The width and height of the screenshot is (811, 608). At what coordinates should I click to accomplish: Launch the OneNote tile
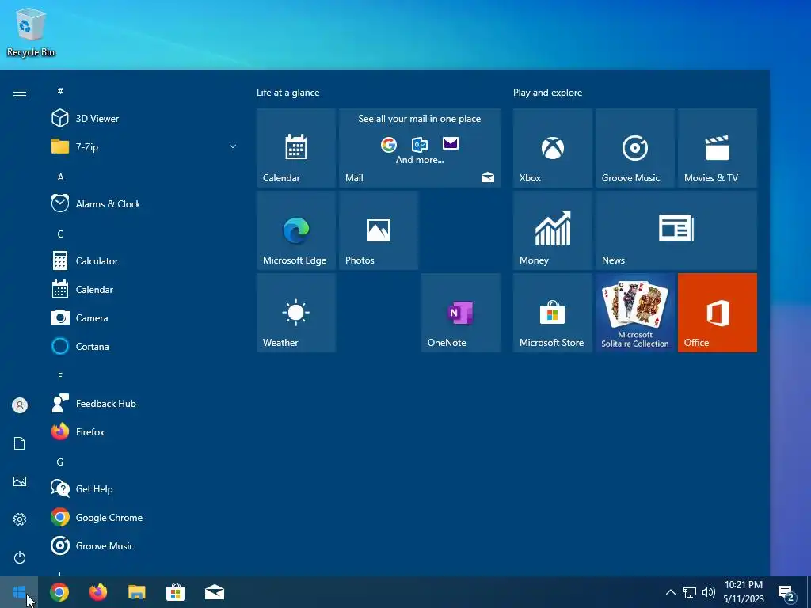tap(461, 313)
